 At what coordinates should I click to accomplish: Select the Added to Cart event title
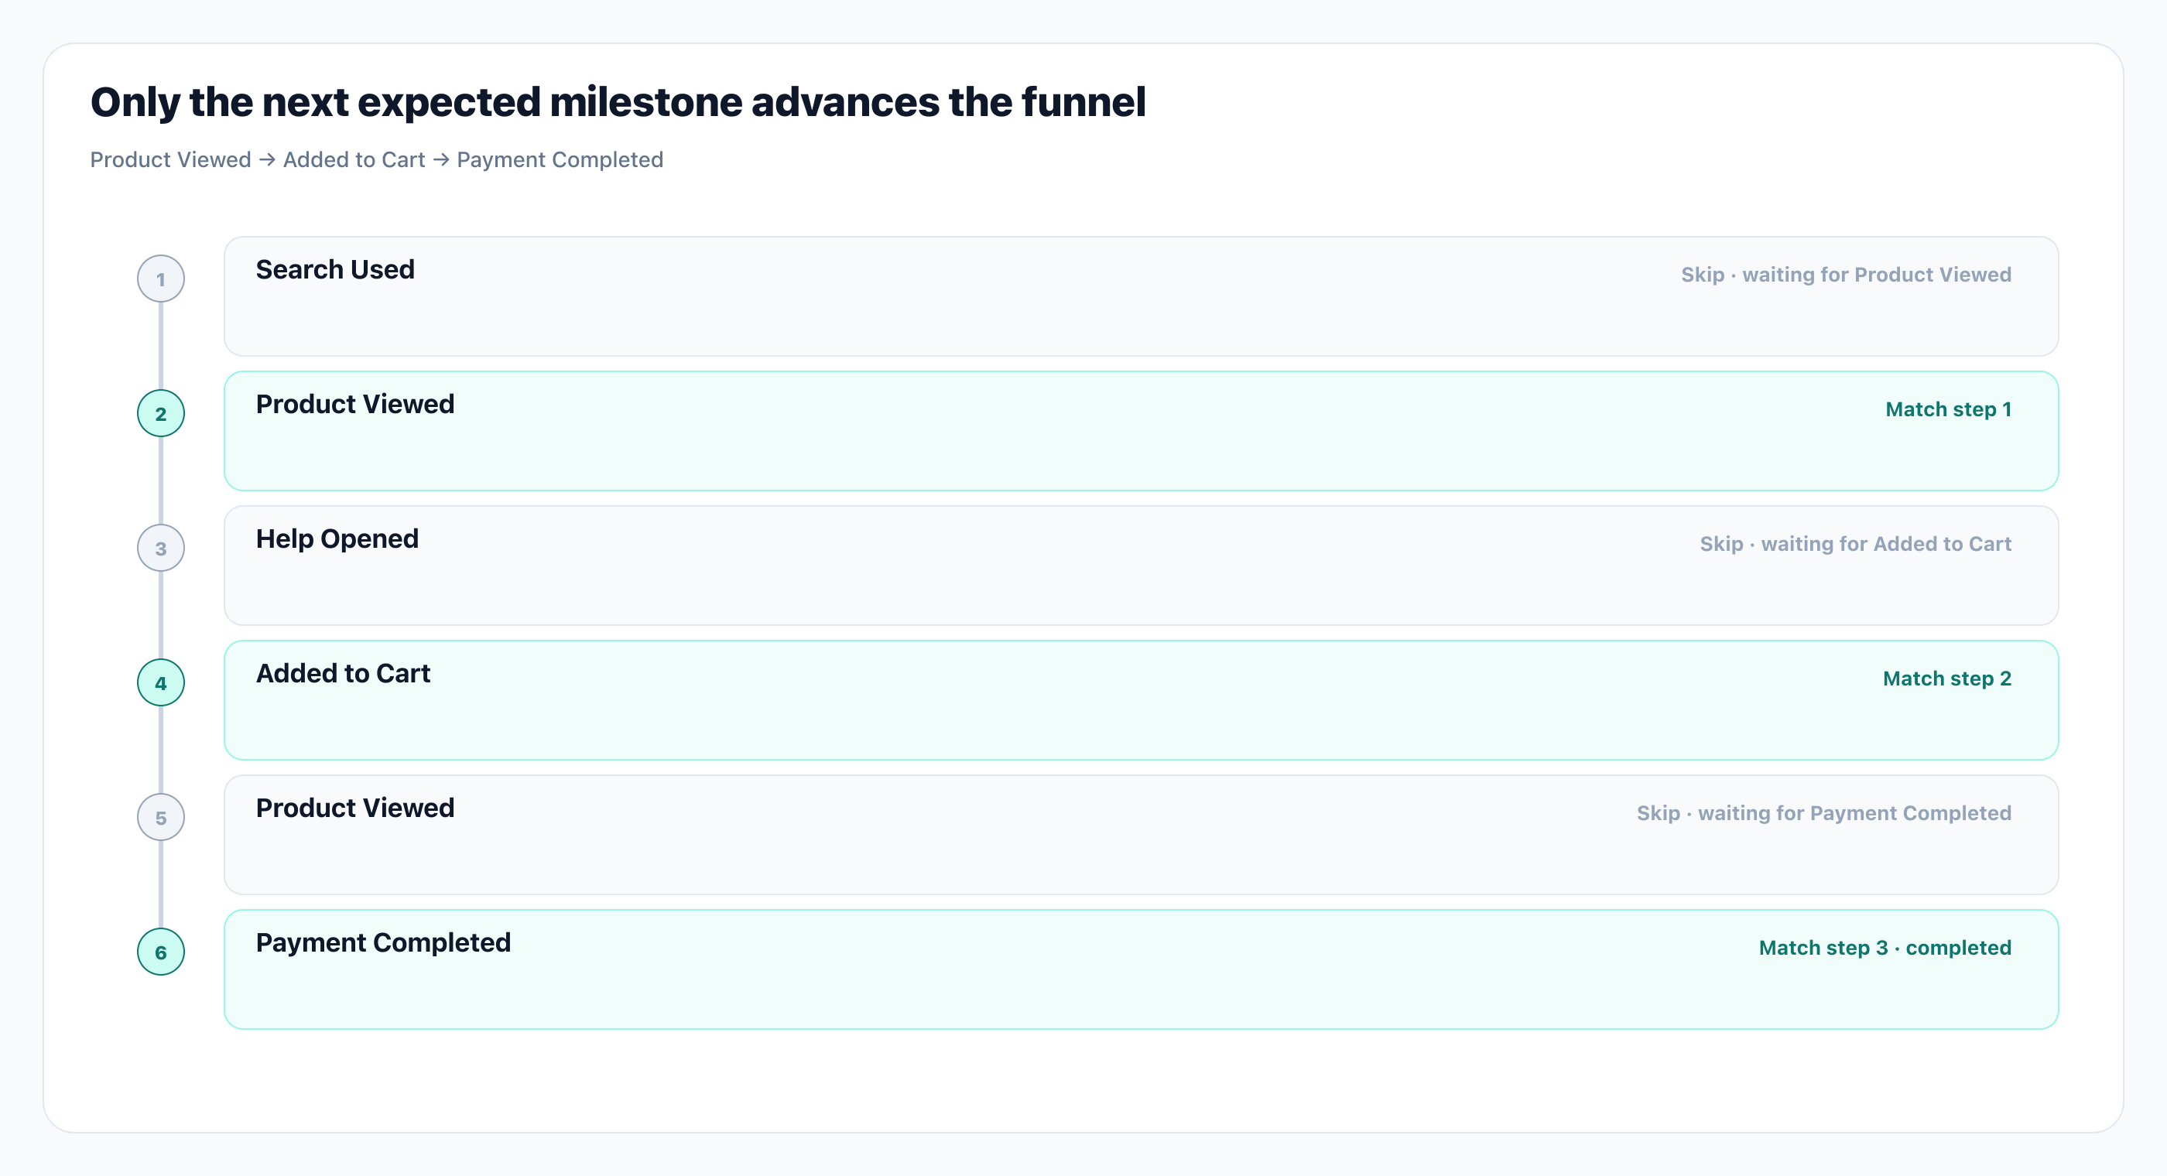point(342,673)
